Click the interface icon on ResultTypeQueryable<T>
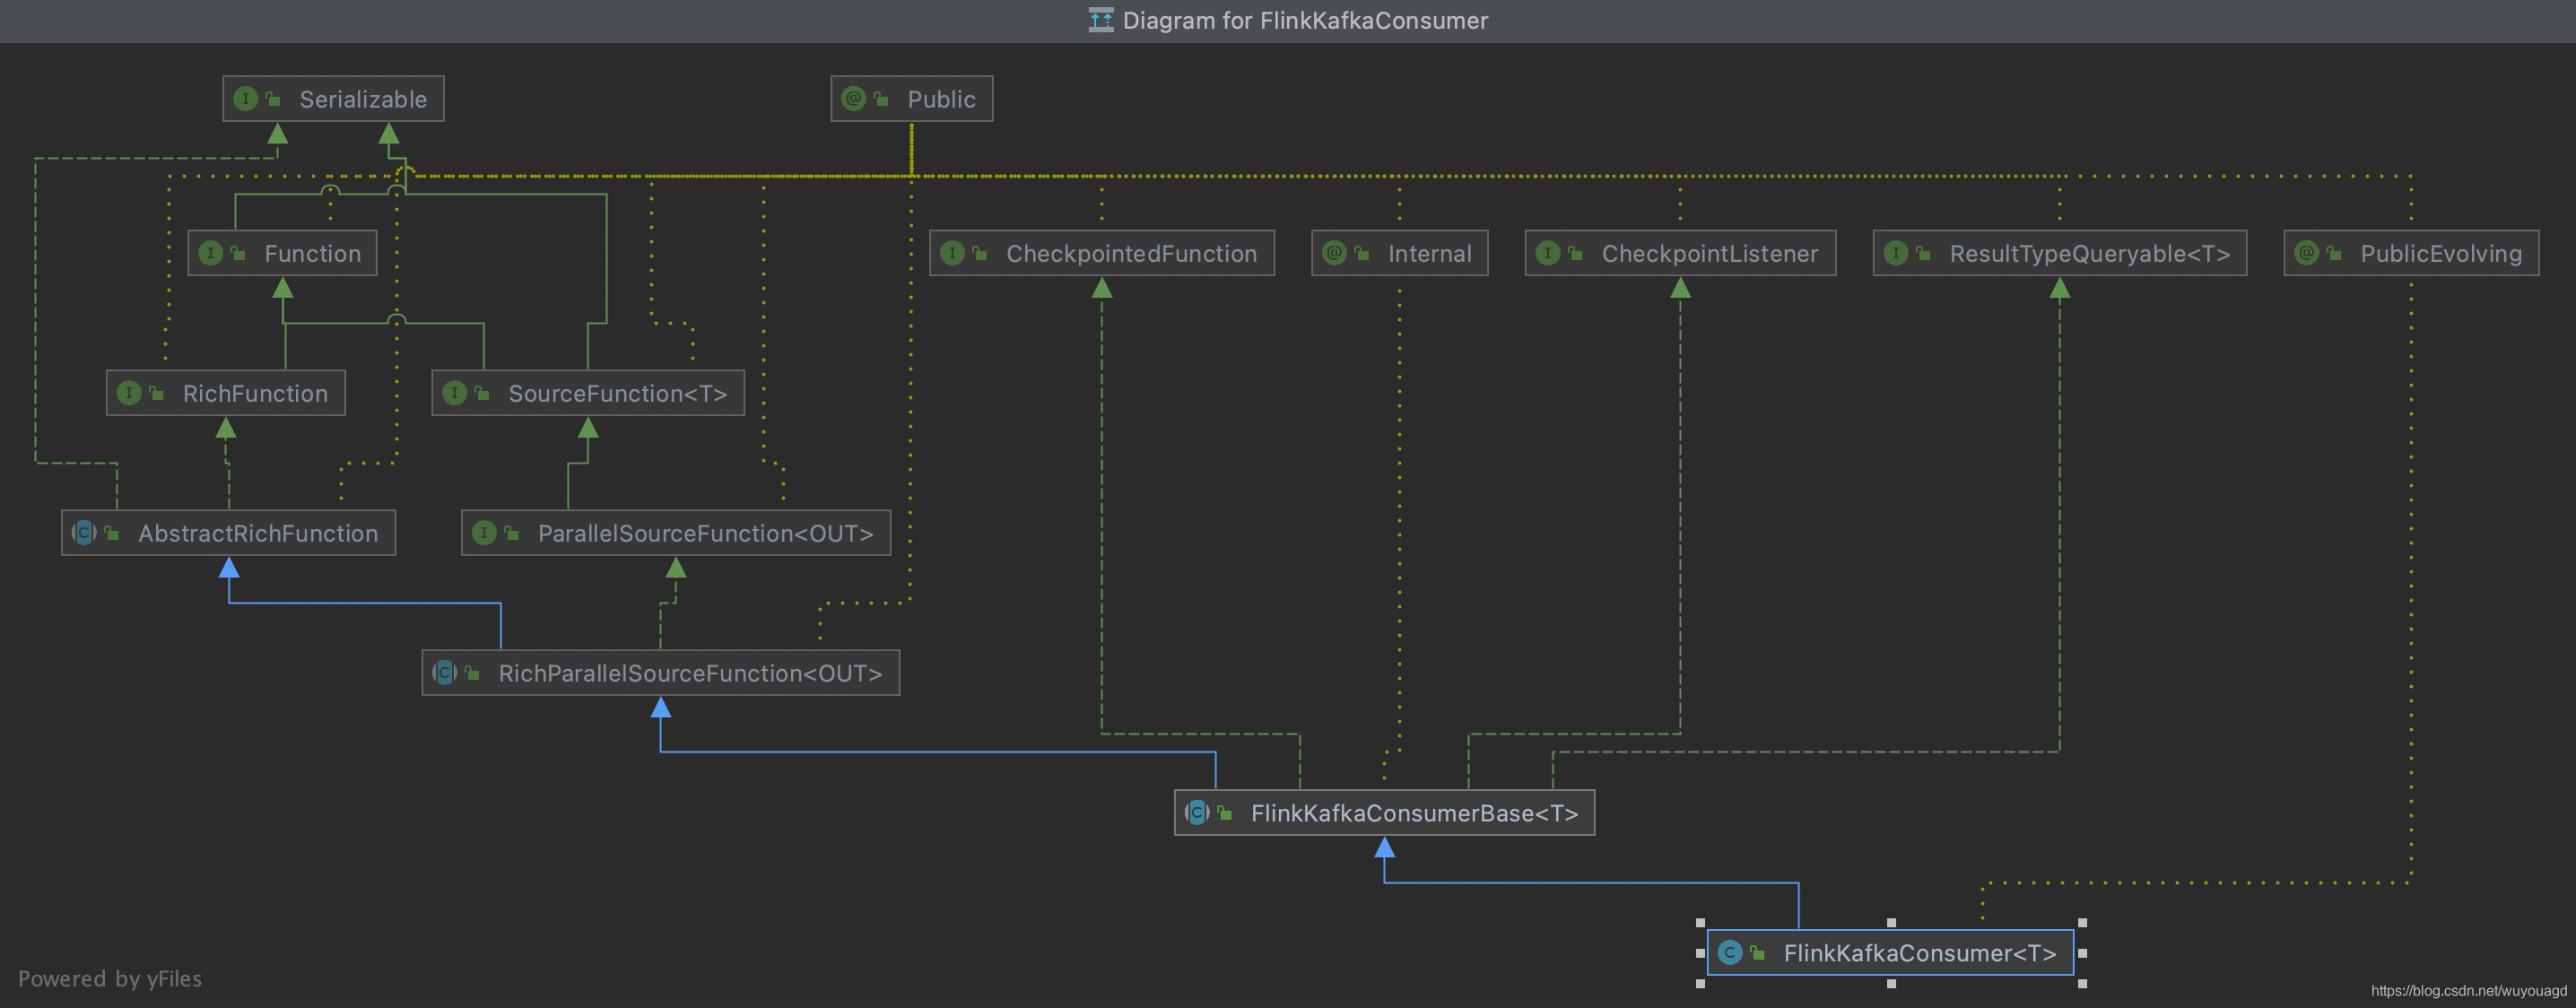Image resolution: width=2576 pixels, height=1008 pixels. pyautogui.click(x=1896, y=253)
